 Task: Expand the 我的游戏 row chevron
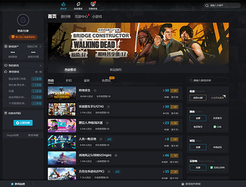40,65
